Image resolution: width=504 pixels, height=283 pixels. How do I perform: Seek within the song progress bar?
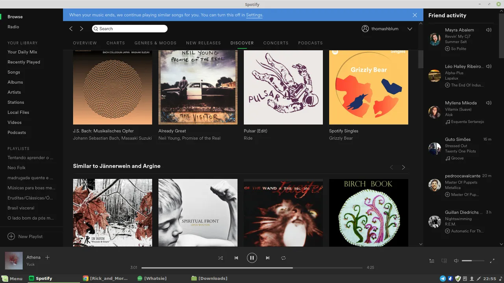pyautogui.click(x=252, y=268)
